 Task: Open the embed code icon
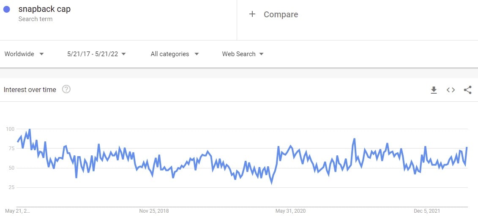(x=451, y=90)
